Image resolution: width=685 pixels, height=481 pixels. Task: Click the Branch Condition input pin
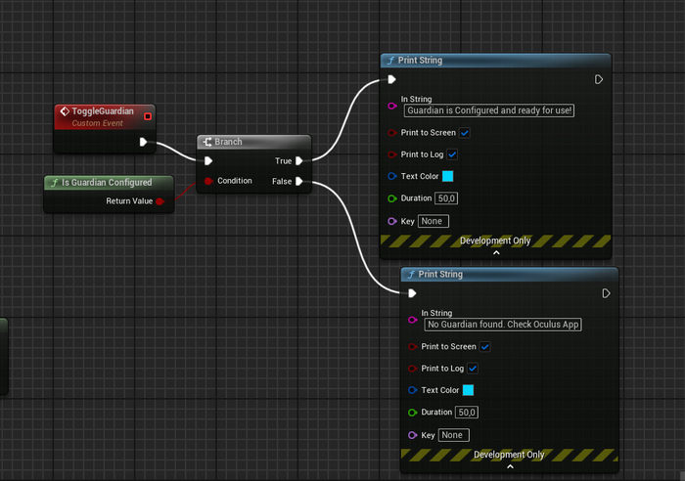(x=208, y=181)
